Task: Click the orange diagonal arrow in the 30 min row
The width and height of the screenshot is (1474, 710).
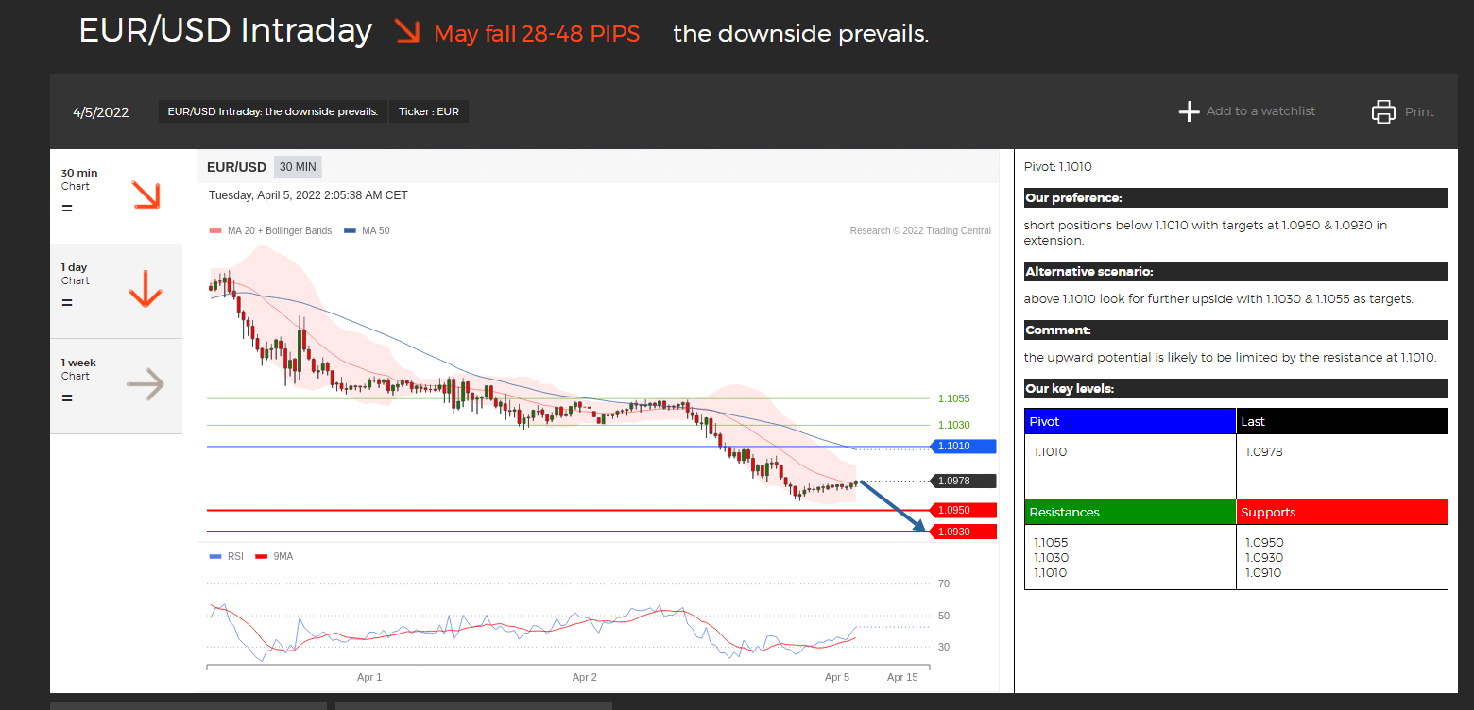Action: pos(146,195)
